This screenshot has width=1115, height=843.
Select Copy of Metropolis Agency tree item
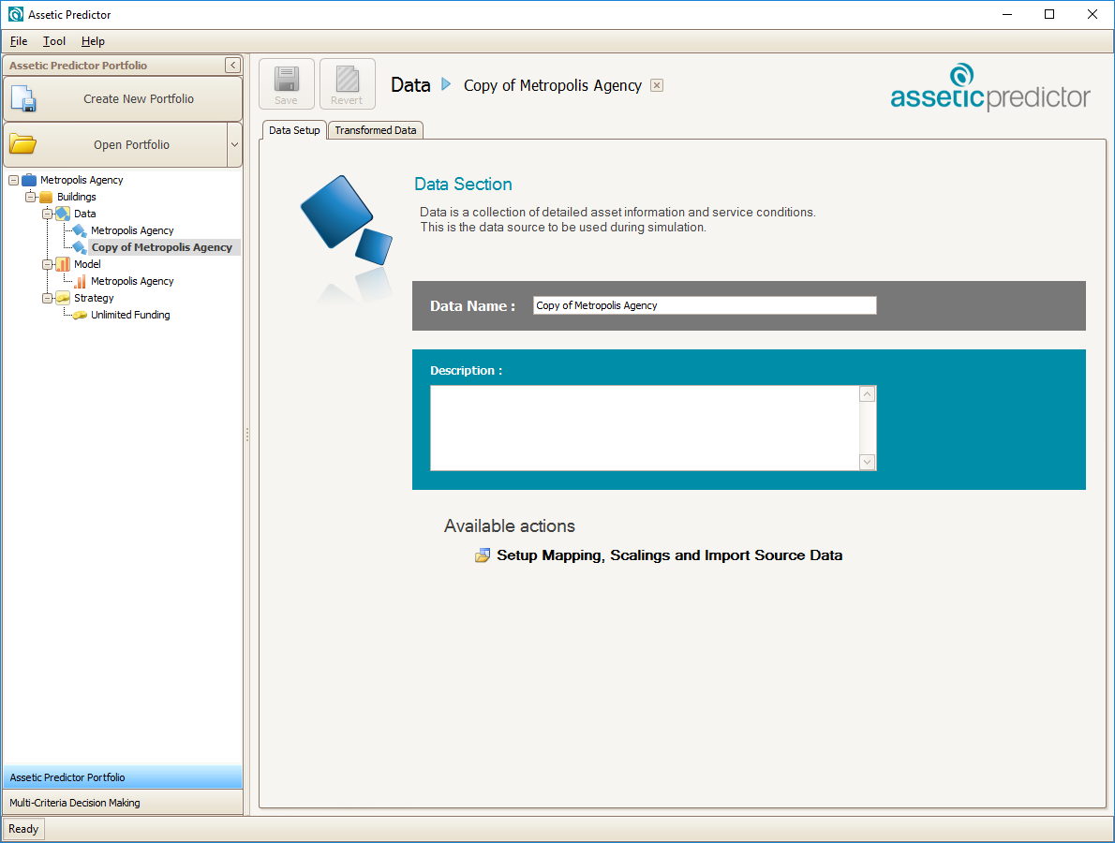[x=161, y=247]
